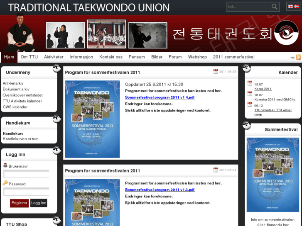
Task: Click the yin-yang eye logo in banner
Action: [x=286, y=33]
